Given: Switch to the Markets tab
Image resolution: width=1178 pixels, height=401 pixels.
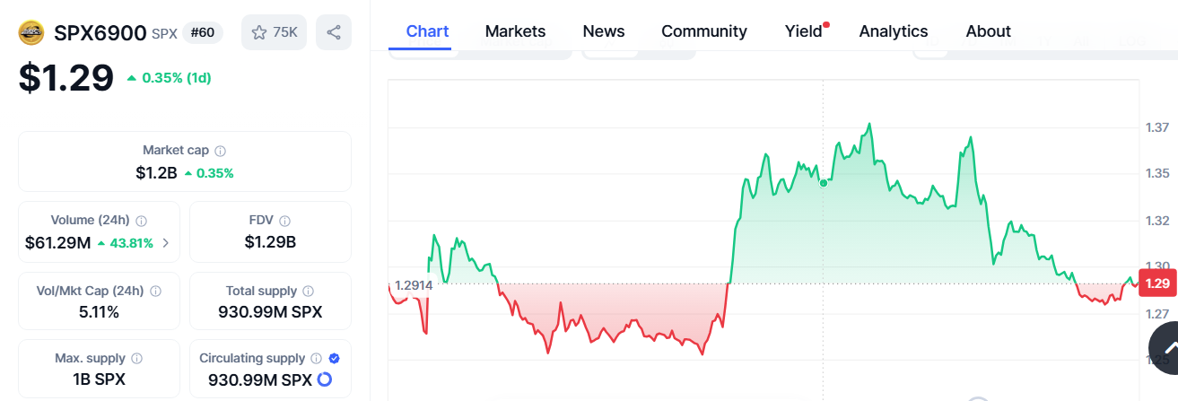Looking at the screenshot, I should (x=515, y=31).
